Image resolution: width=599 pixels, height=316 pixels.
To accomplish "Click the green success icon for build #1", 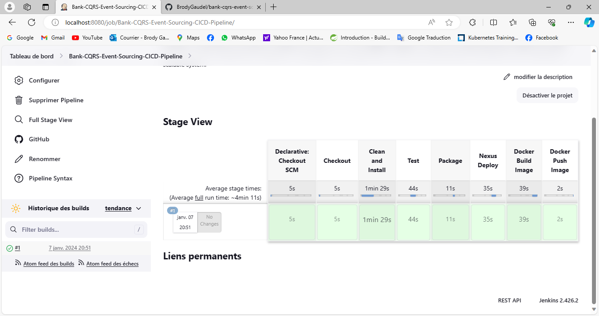I will coord(10,248).
